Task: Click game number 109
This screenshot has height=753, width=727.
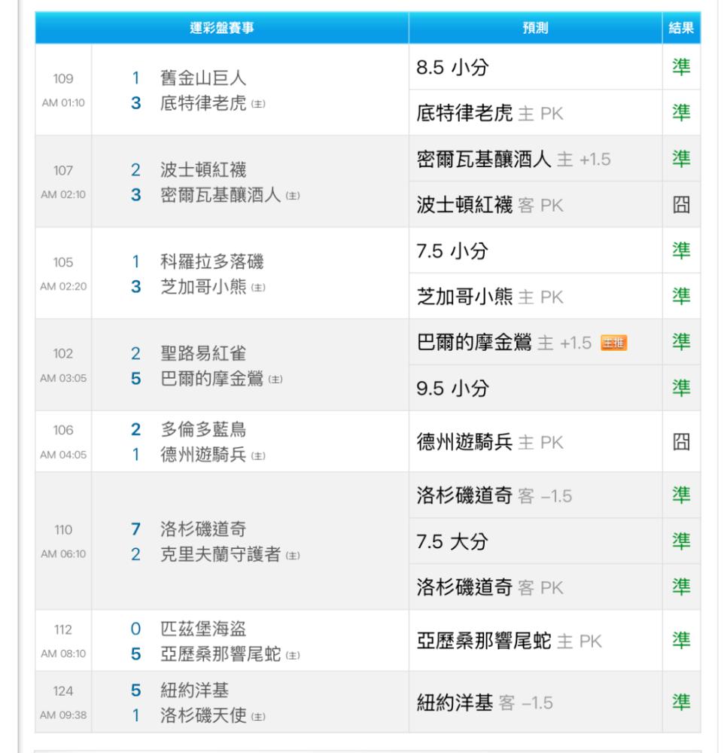Action: pyautogui.click(x=63, y=78)
